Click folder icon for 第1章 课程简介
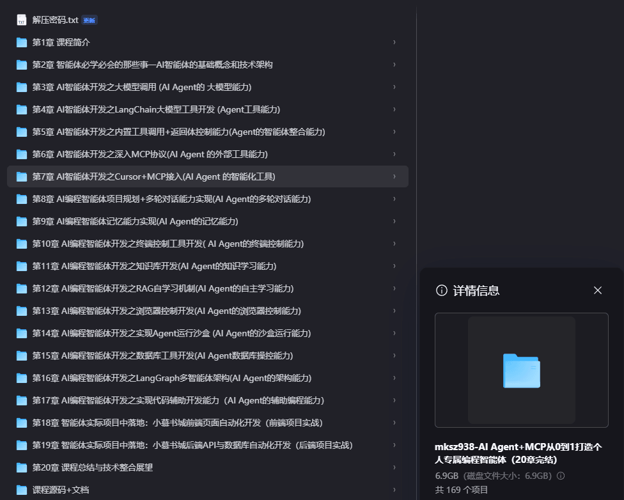The image size is (624, 500). click(x=22, y=42)
